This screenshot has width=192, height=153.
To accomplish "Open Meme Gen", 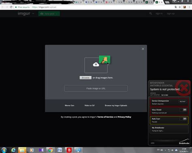I will point(69,105).
